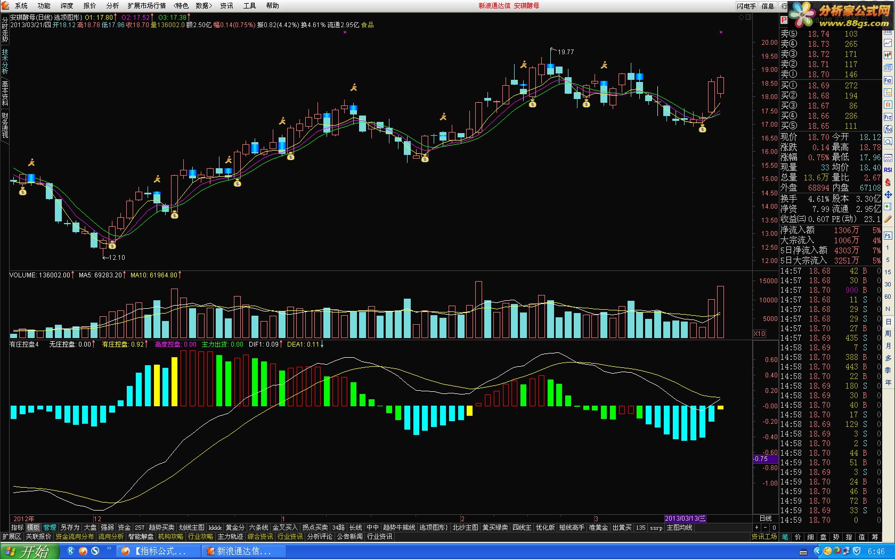Click the Sogou browser quick launch icon
895x559 pixels.
96,551
